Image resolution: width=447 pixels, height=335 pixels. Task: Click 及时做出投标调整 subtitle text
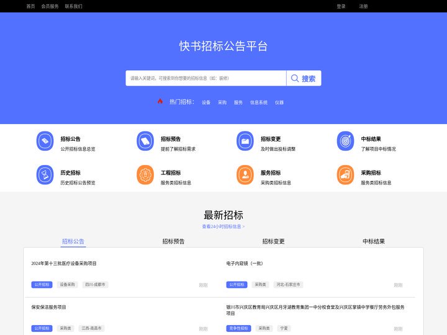278,149
